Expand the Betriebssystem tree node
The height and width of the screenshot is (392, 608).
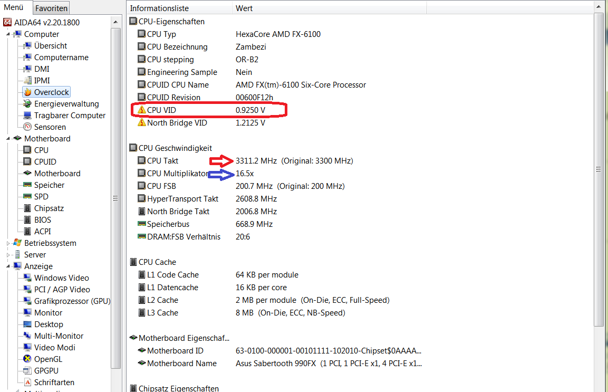(8, 243)
